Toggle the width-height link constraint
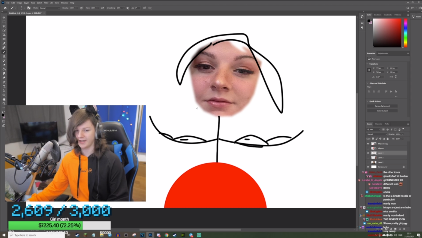The height and width of the screenshot is (238, 422). pos(369,70)
